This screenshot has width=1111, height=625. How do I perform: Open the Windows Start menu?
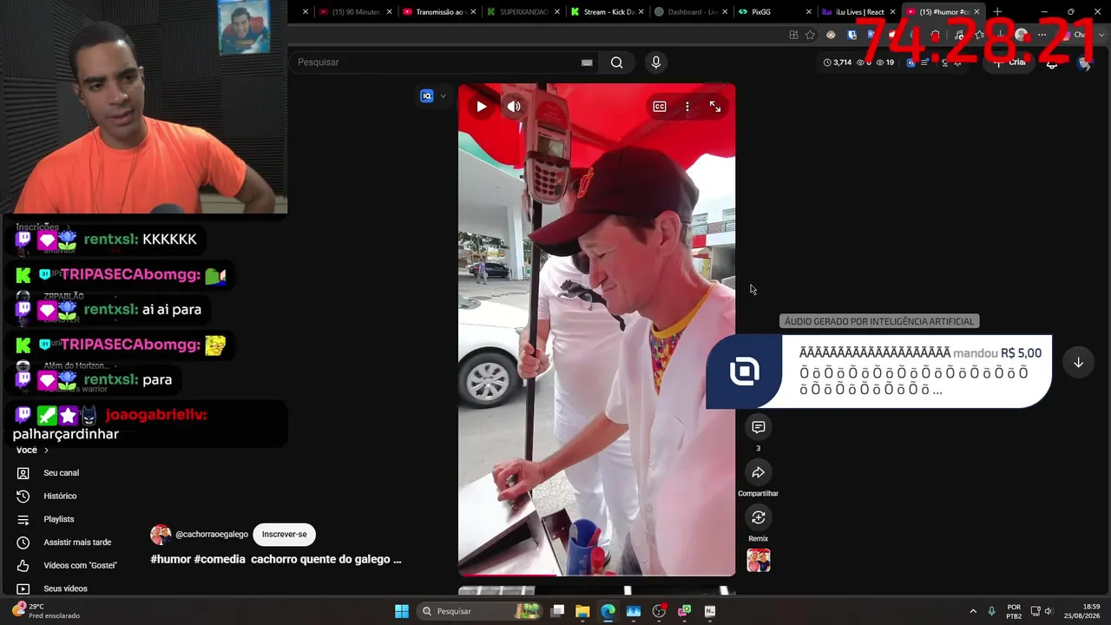pos(402,611)
